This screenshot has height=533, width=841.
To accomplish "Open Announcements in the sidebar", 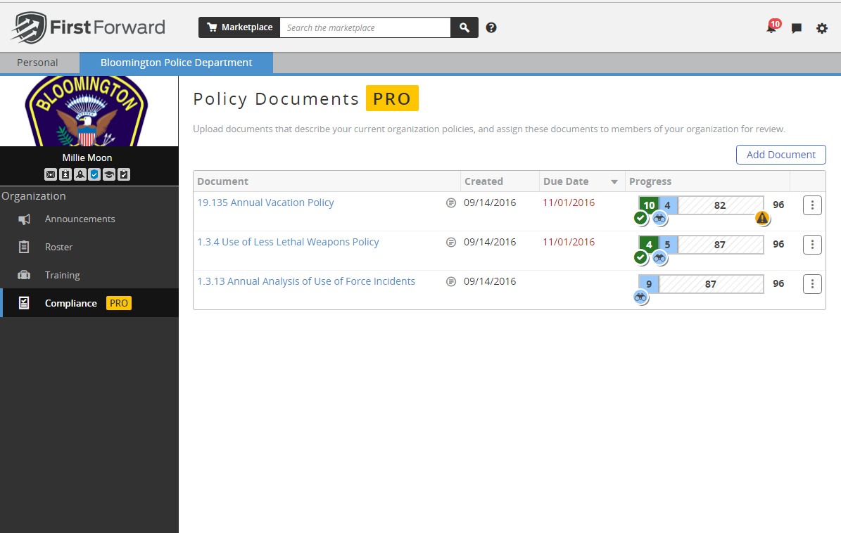I will tap(89, 219).
